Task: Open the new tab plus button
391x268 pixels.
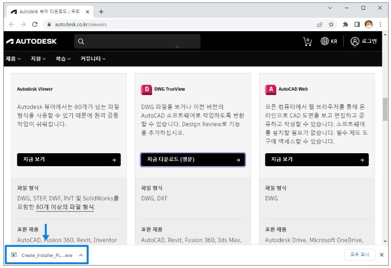Action: click(x=101, y=12)
